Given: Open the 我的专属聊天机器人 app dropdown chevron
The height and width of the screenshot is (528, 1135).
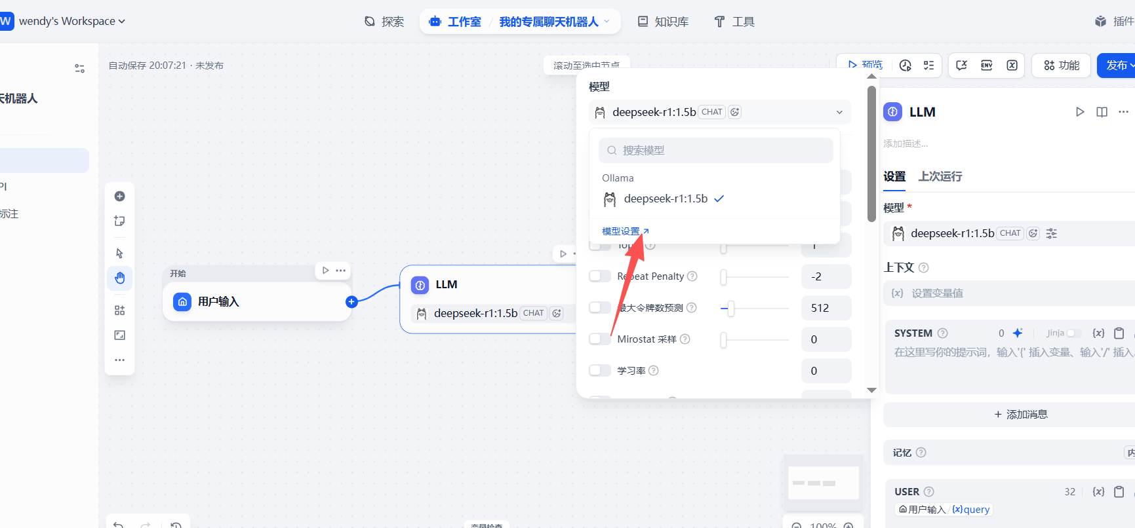Looking at the screenshot, I should click(x=607, y=22).
